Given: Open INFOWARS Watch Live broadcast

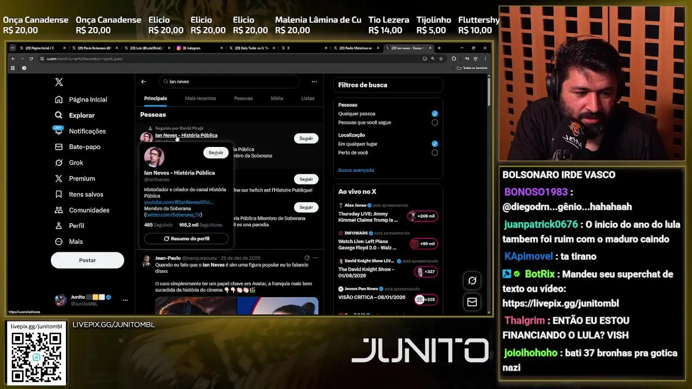Looking at the screenshot, I should click(x=388, y=241).
